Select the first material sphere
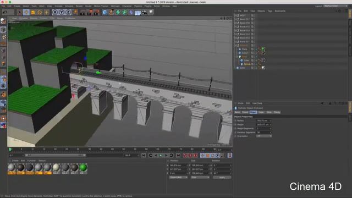 point(12,167)
